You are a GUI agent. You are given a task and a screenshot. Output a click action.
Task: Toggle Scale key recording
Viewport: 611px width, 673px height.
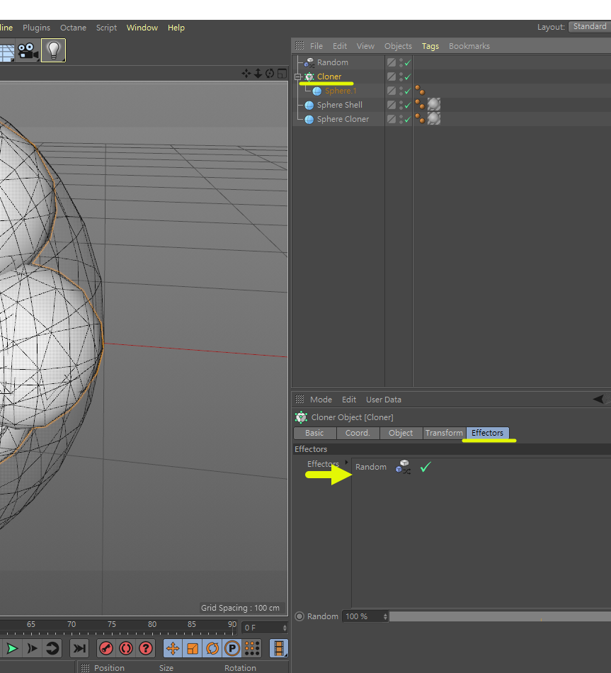pos(193,648)
